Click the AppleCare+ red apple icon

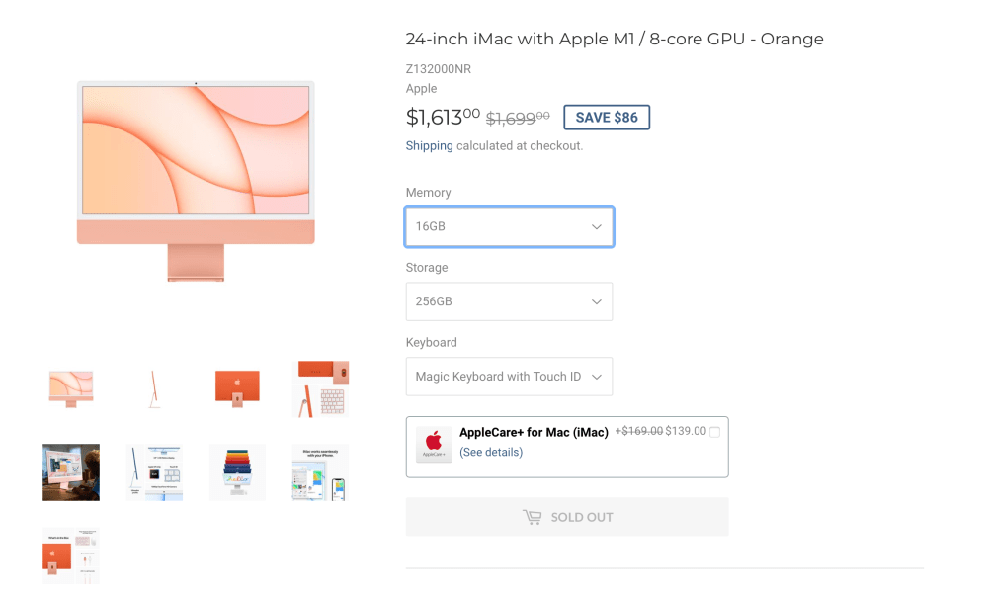point(434,444)
